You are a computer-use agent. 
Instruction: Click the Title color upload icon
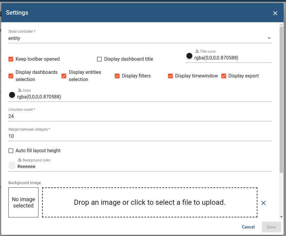click(x=198, y=51)
